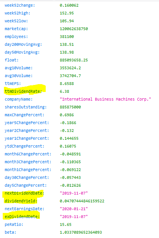Select the employees key

(16, 36)
